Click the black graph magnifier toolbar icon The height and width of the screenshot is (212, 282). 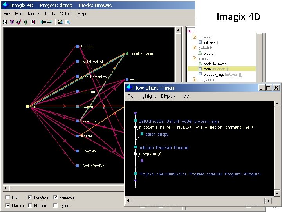click(60, 22)
